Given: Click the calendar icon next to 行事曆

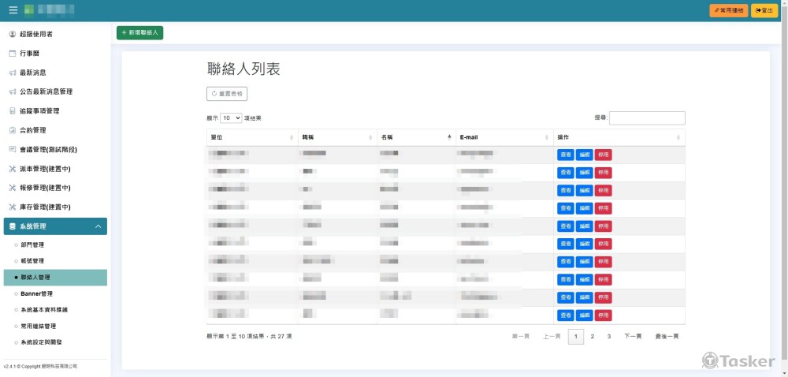Looking at the screenshot, I should 12,54.
